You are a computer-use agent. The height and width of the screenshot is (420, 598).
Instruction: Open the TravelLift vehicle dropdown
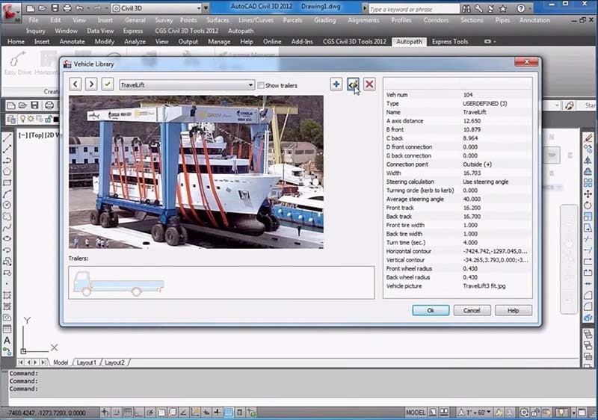pos(187,85)
